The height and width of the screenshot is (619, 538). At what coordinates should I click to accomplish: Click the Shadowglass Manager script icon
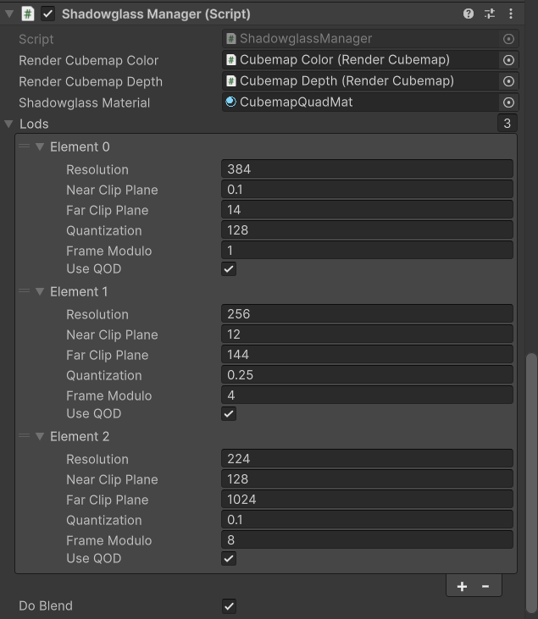(x=28, y=14)
